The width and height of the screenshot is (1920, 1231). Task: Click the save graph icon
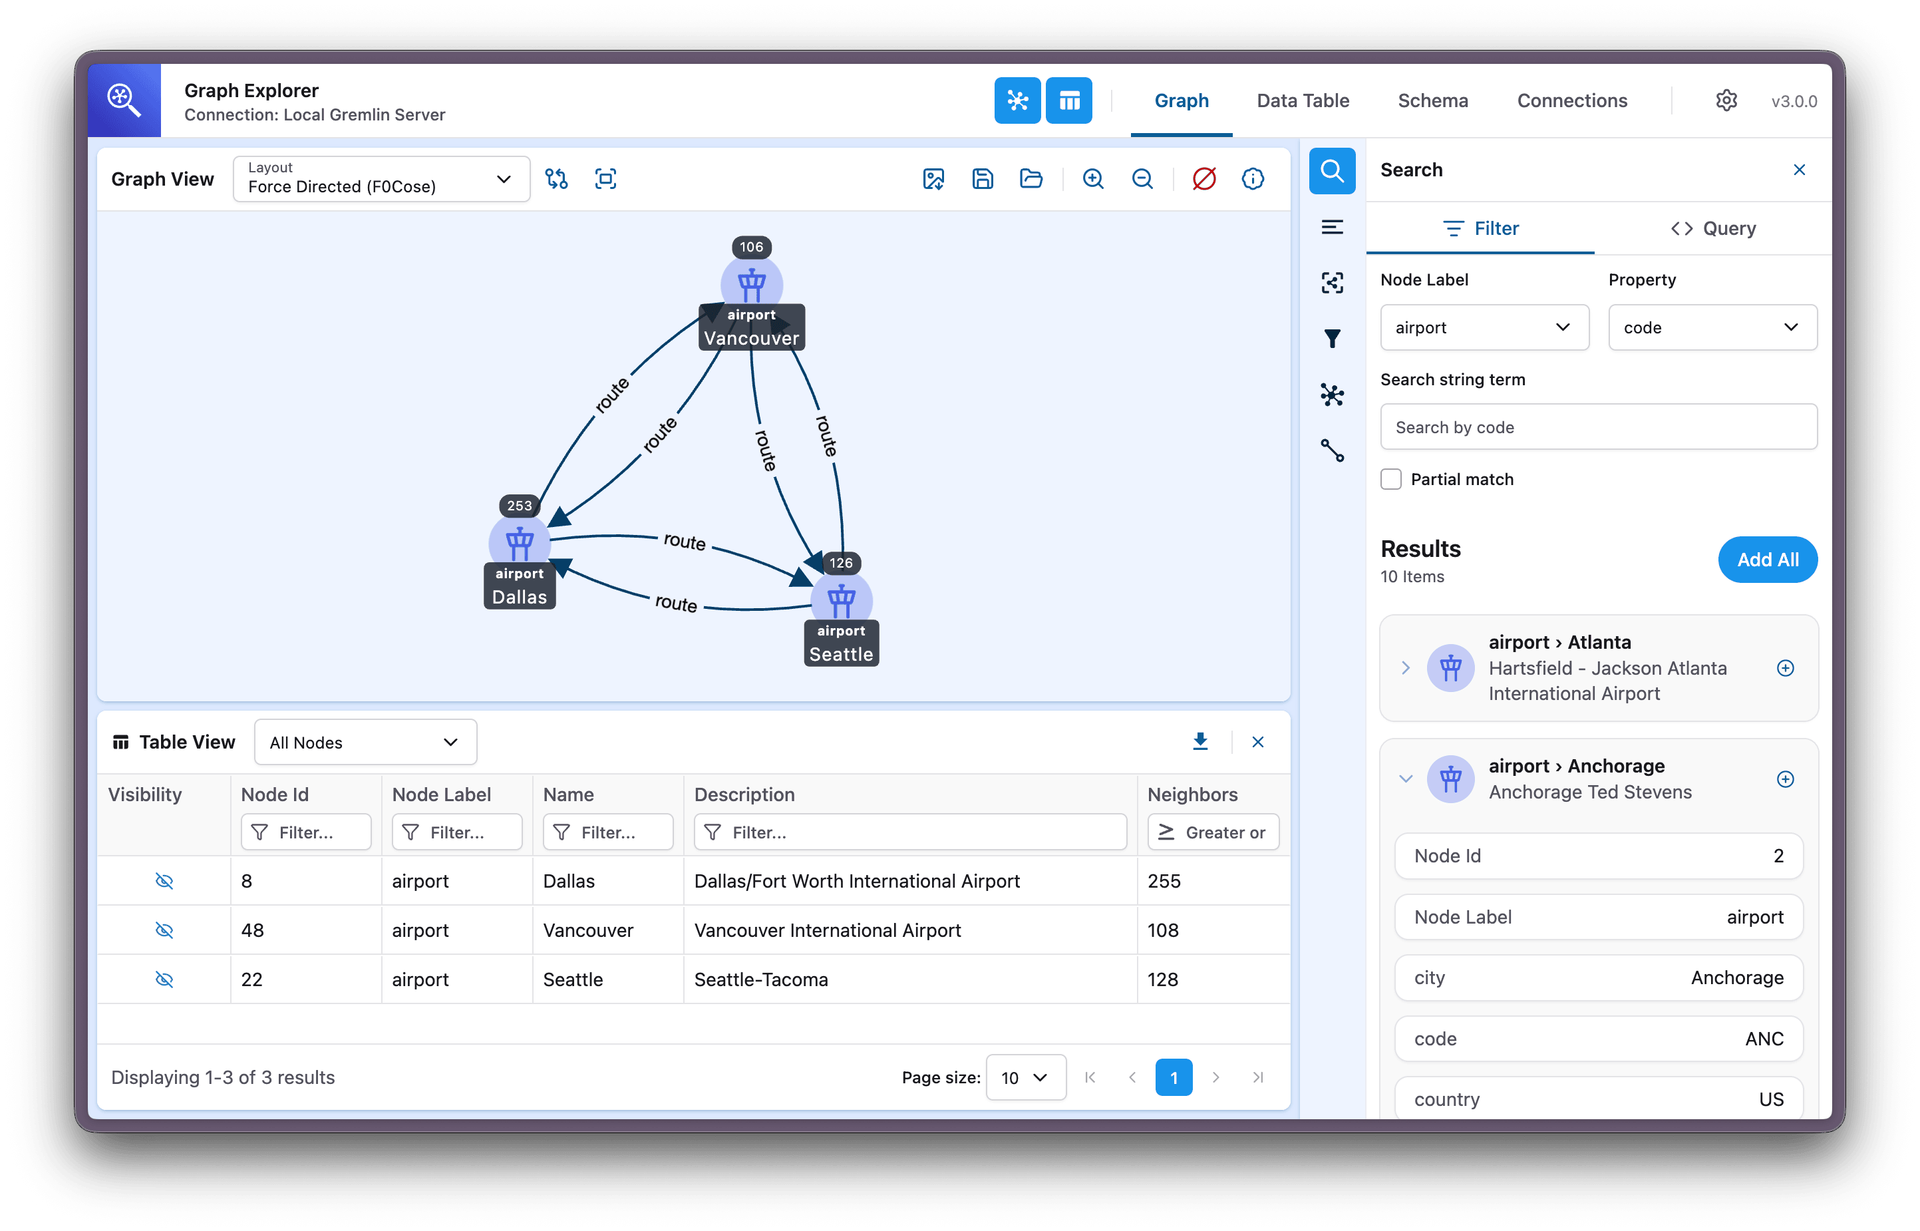pos(982,179)
